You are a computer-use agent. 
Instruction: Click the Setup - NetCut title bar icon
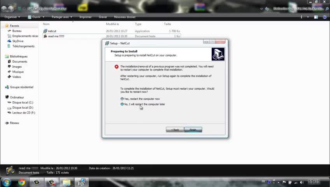click(x=107, y=43)
